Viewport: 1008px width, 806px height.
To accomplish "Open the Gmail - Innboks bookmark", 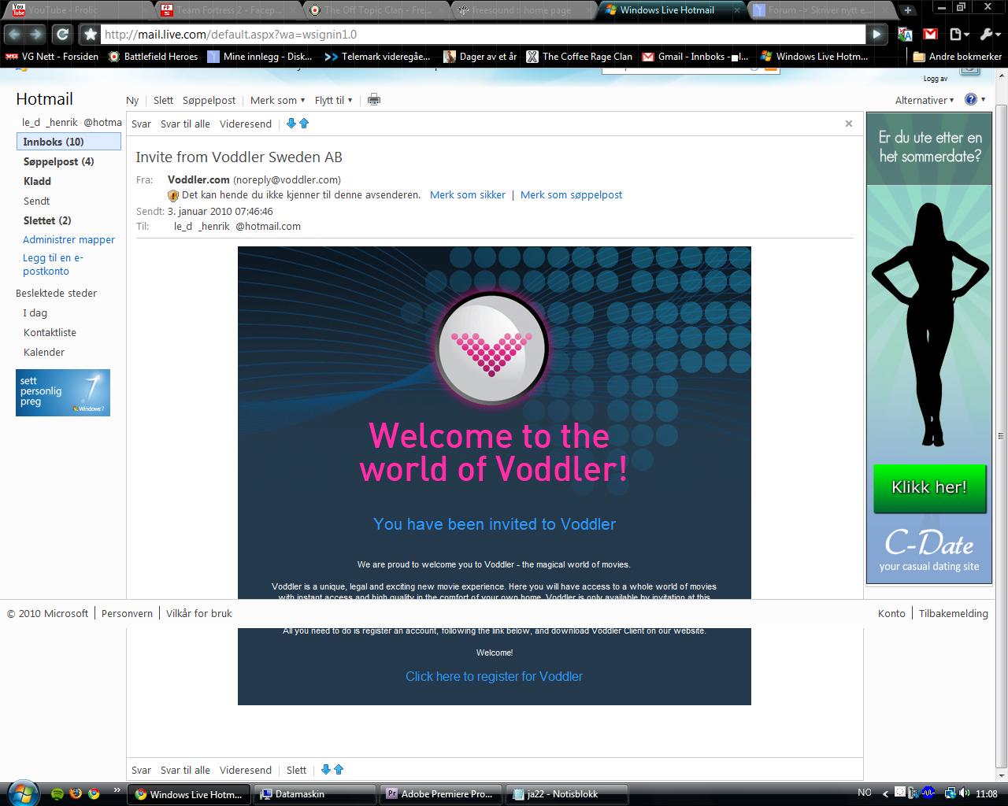I will click(x=695, y=57).
